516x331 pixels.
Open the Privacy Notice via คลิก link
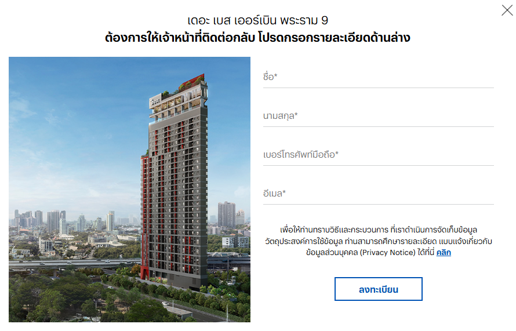click(x=444, y=252)
